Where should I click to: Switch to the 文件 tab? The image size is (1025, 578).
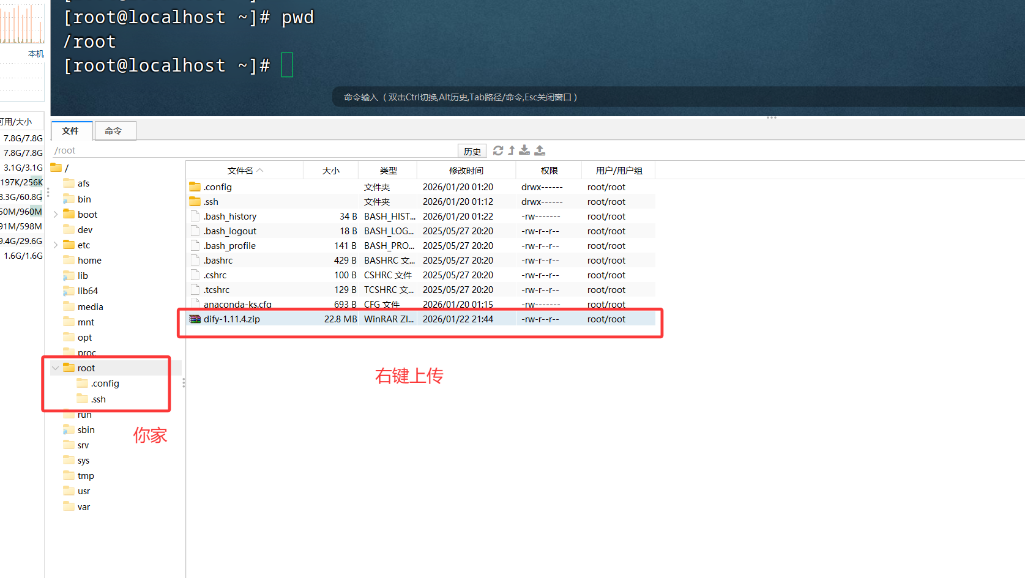tap(71, 131)
